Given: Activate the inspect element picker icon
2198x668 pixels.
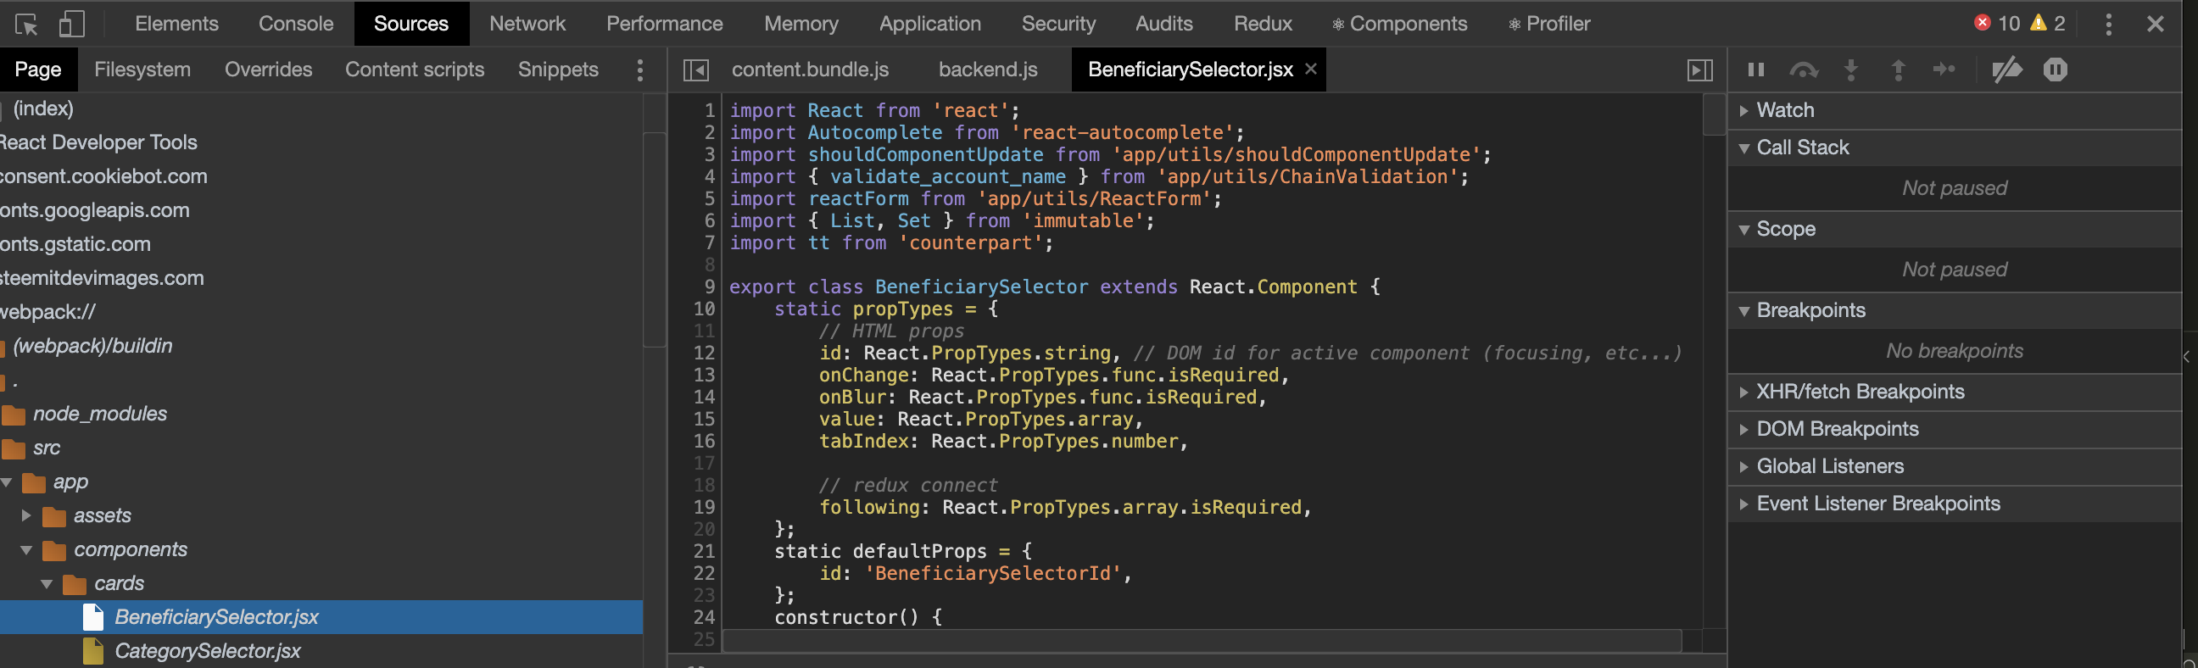Looking at the screenshot, I should [26, 24].
